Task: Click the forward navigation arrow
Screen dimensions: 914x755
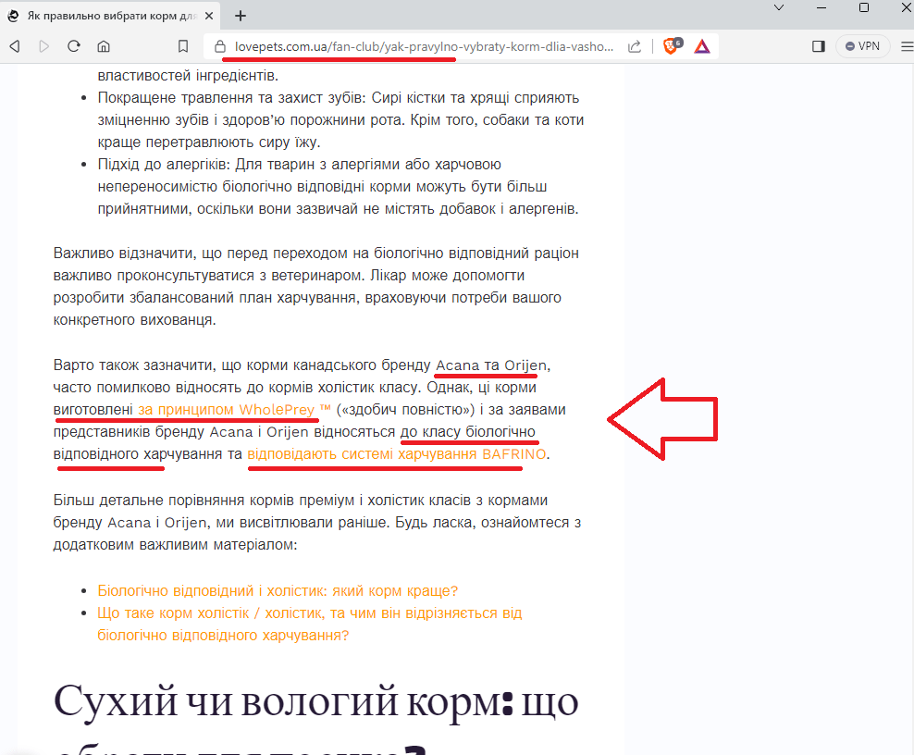Action: click(43, 46)
